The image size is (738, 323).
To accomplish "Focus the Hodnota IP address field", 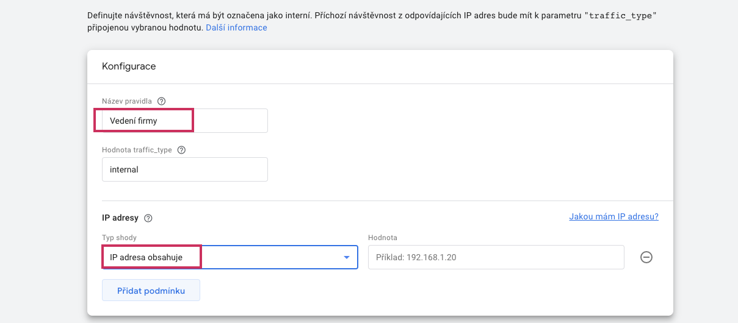I will 496,257.
